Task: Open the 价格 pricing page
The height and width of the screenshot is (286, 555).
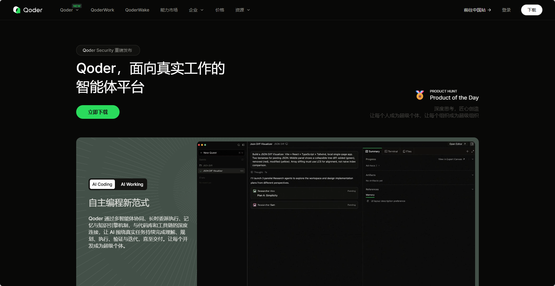Action: click(x=220, y=10)
